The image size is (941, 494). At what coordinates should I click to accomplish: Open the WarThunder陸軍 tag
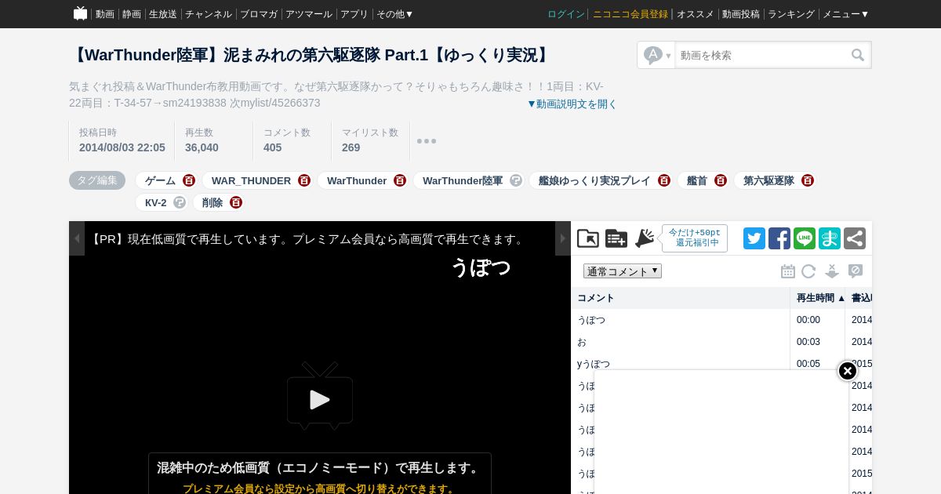[x=463, y=180]
